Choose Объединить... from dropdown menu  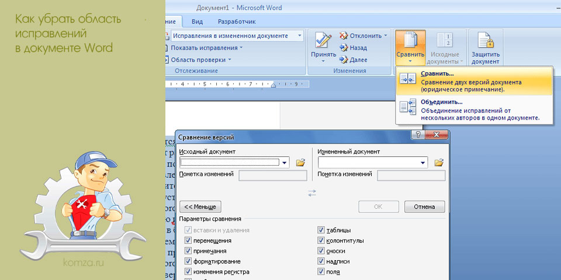click(x=474, y=110)
